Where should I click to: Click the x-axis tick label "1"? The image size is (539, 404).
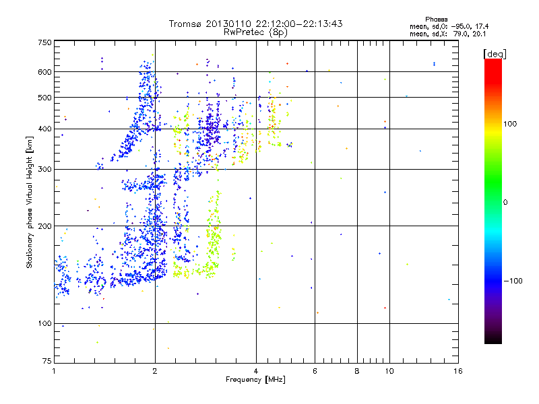pyautogui.click(x=54, y=371)
